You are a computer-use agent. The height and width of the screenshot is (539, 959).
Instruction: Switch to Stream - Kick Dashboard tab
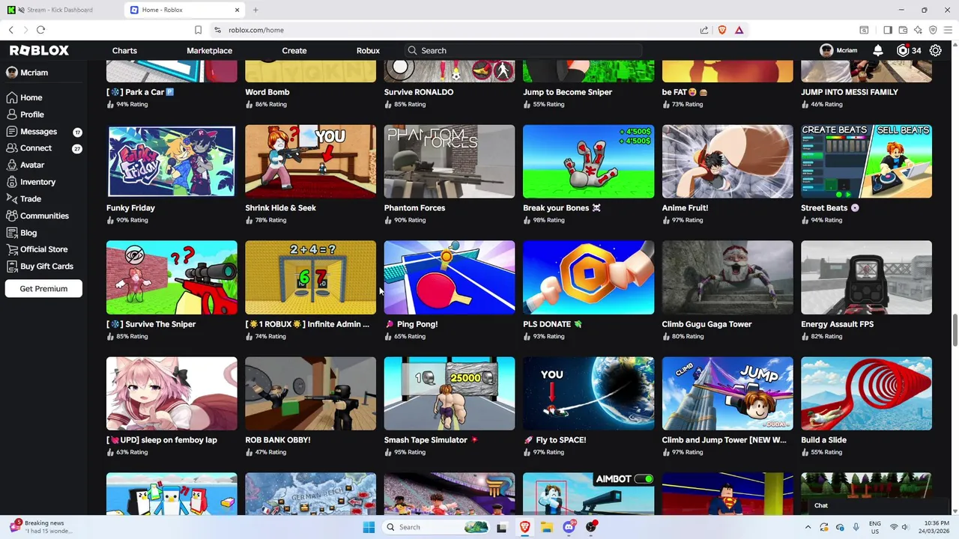pos(58,10)
